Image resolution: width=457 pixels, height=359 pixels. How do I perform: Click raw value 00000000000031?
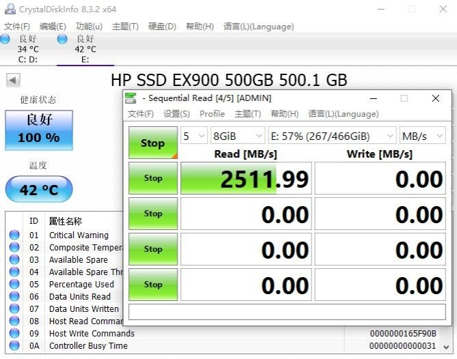coord(403,345)
